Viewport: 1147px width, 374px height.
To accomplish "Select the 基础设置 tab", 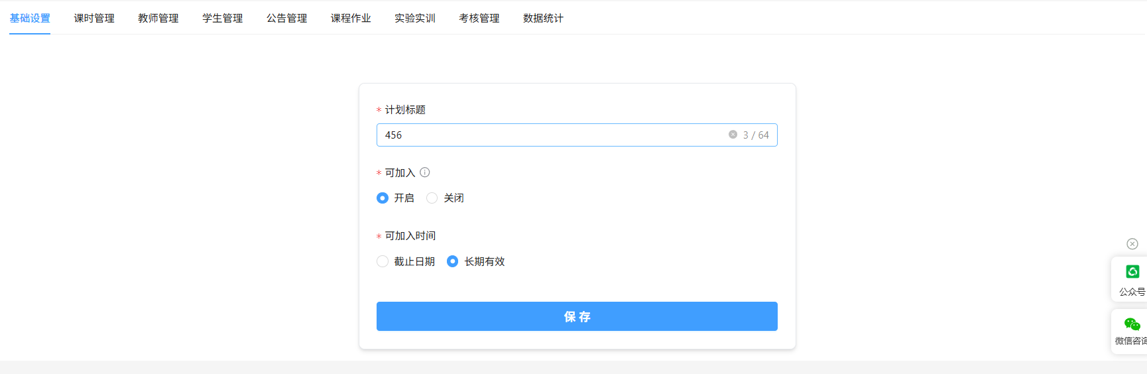I will [30, 19].
